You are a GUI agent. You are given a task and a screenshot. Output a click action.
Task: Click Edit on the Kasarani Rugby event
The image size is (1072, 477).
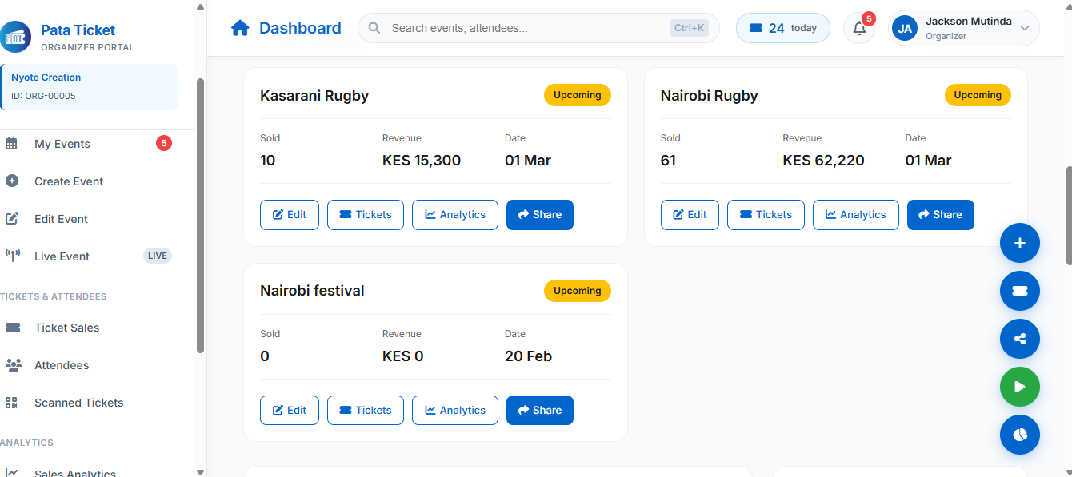point(289,214)
